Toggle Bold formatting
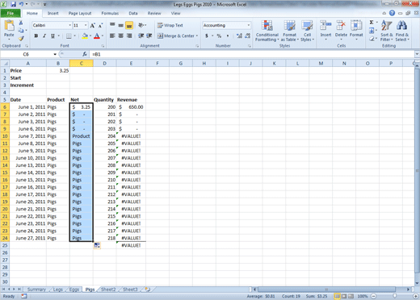The width and height of the screenshot is (420, 300). click(x=36, y=35)
